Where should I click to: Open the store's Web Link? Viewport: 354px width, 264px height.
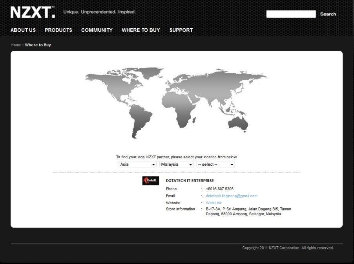click(214, 203)
